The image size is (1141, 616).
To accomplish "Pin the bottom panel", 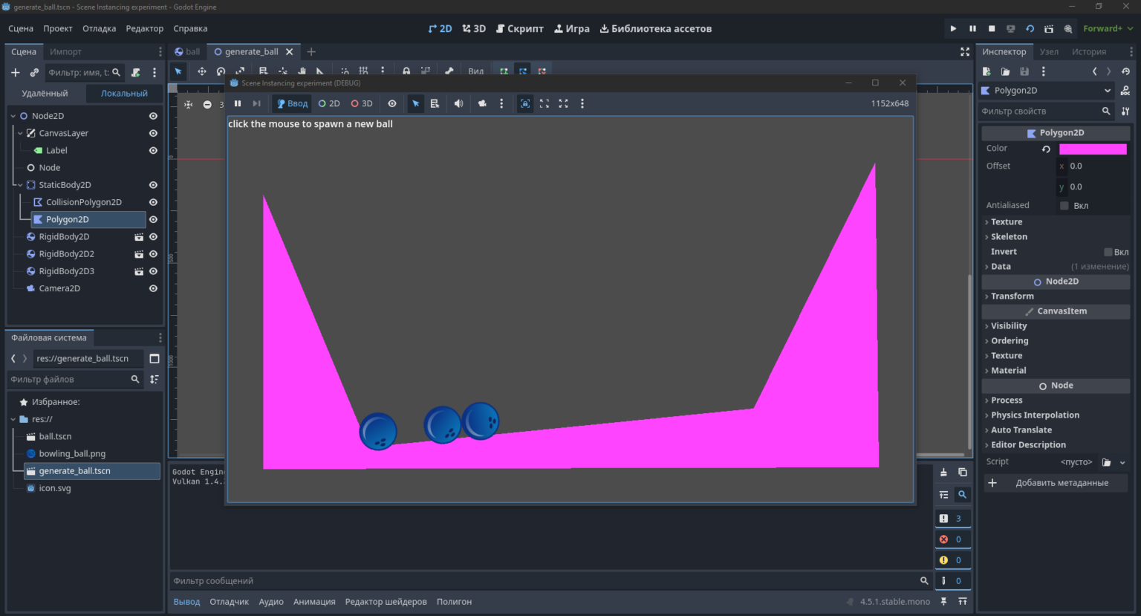I will 943,601.
